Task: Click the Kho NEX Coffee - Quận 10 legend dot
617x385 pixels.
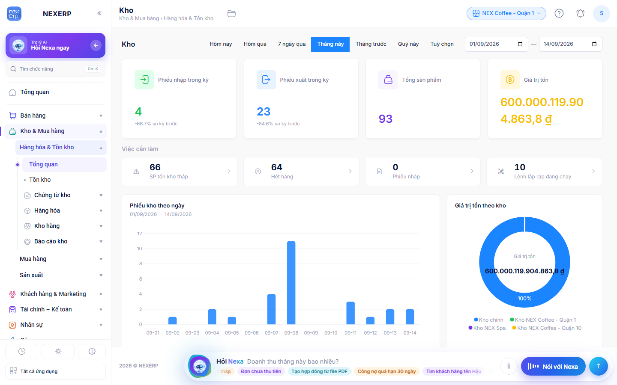Action: tap(514, 328)
